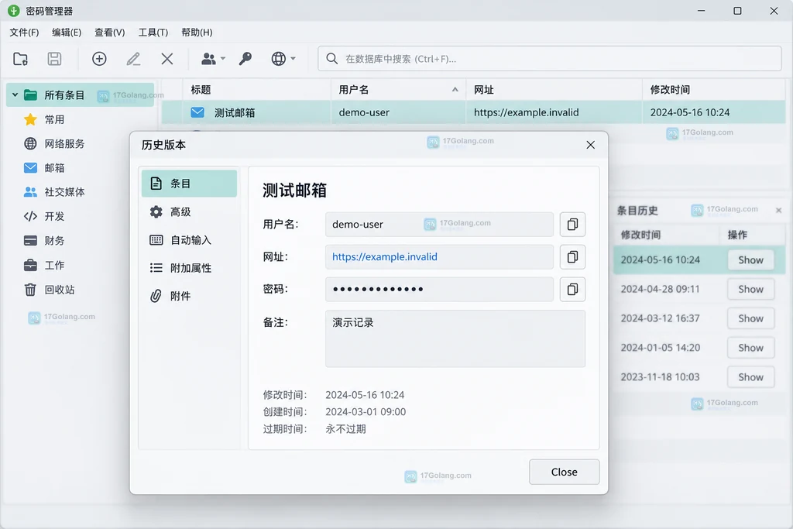Copy username with its copy icon

572,224
